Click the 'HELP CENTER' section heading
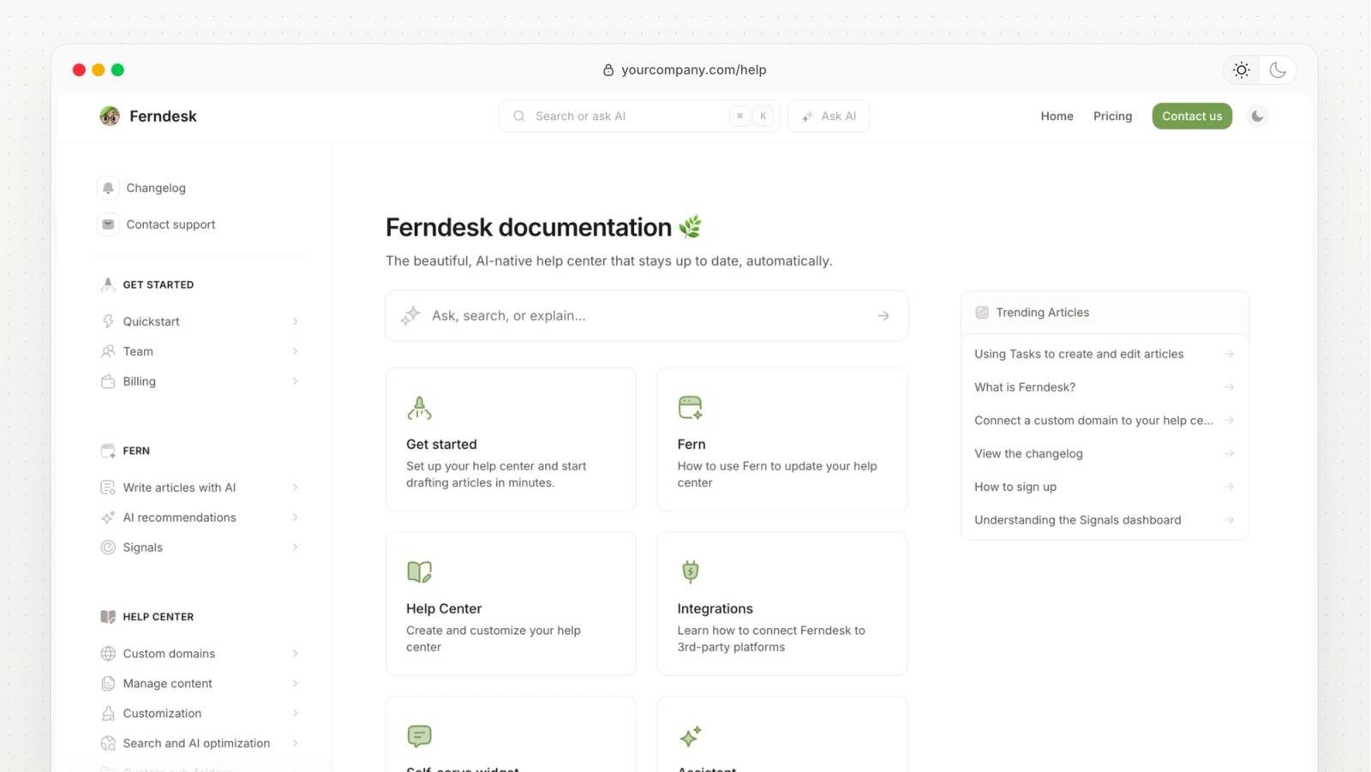 click(159, 617)
